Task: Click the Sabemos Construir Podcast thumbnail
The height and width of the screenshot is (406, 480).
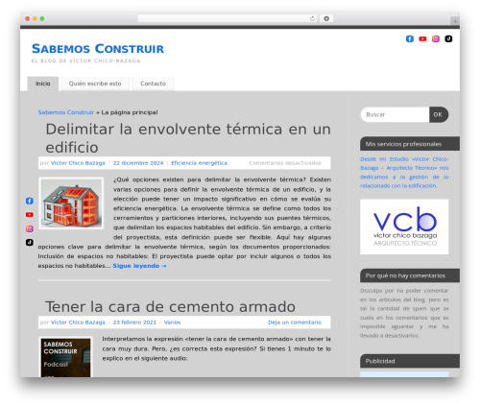Action: pos(65,357)
